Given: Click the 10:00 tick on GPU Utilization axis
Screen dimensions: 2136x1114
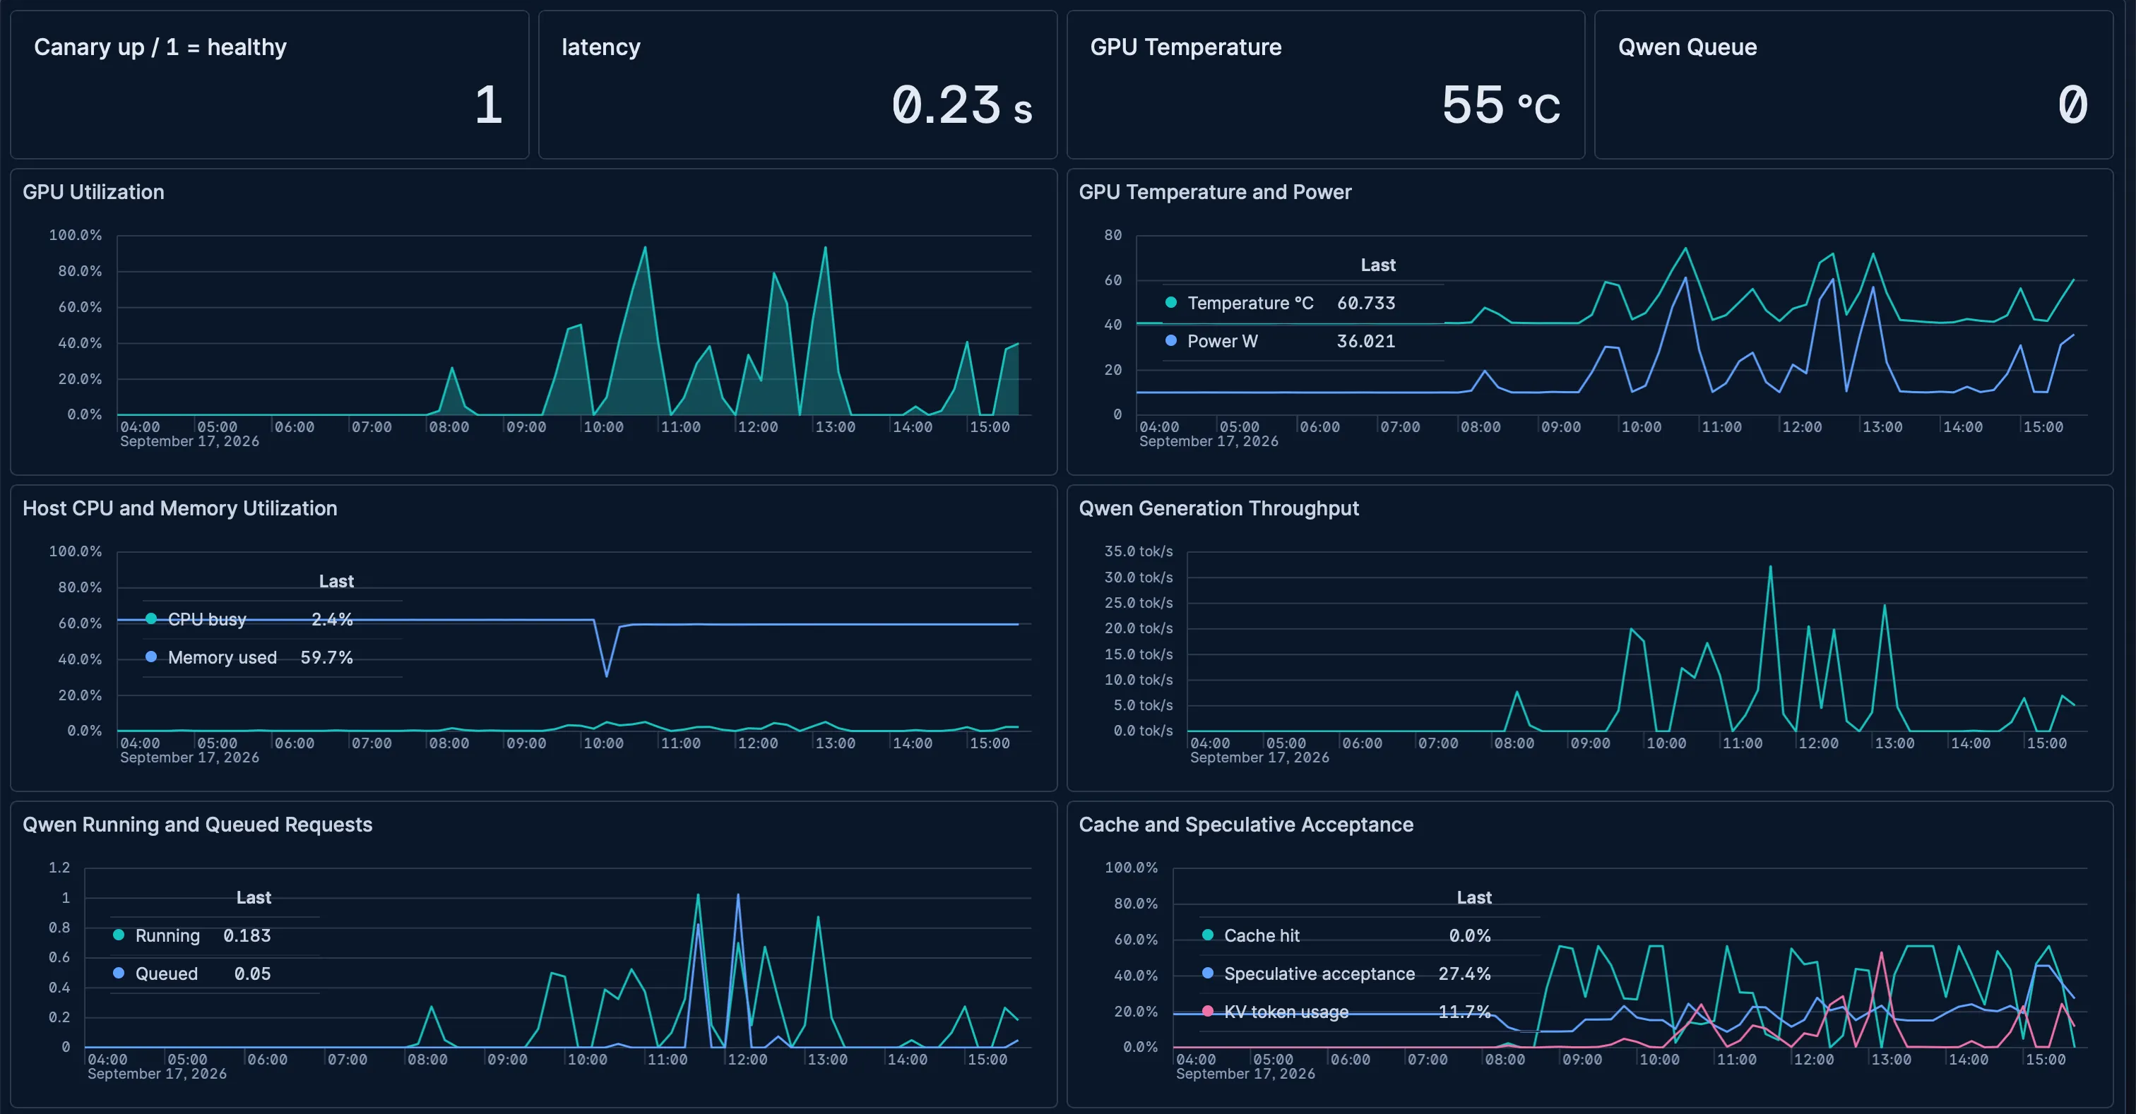Looking at the screenshot, I should (x=604, y=427).
